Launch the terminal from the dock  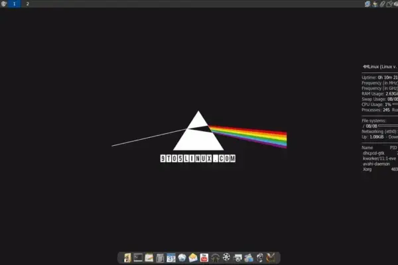[138, 258]
